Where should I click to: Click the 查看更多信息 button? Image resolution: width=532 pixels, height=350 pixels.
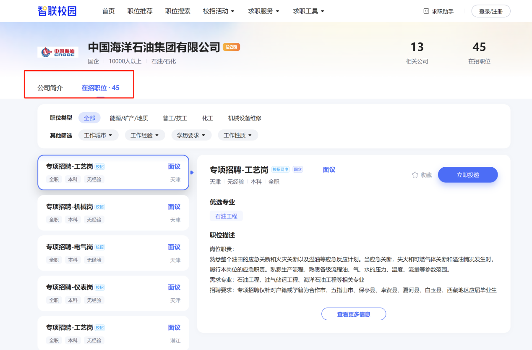[x=354, y=314]
